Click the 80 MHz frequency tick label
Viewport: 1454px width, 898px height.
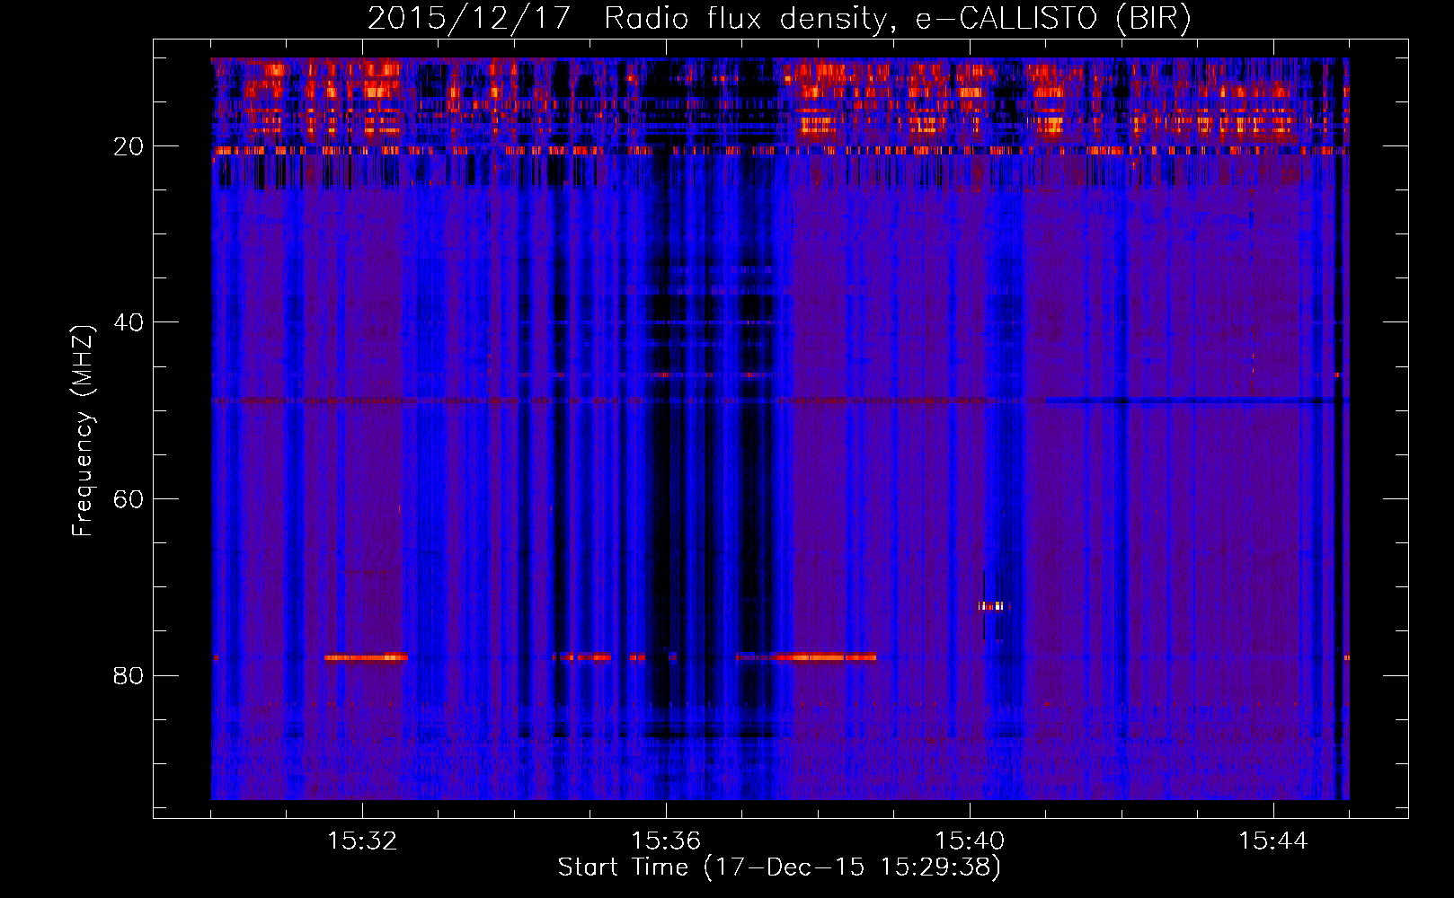pos(129,675)
